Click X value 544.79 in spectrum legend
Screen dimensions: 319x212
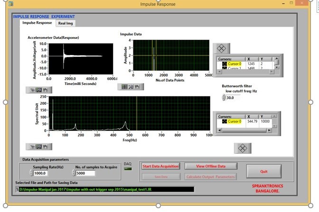coord(252,121)
